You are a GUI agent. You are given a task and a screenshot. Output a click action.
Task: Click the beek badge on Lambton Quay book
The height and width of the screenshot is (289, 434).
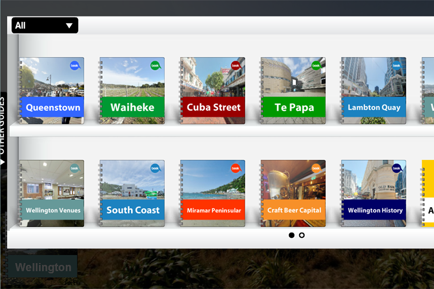(397, 65)
